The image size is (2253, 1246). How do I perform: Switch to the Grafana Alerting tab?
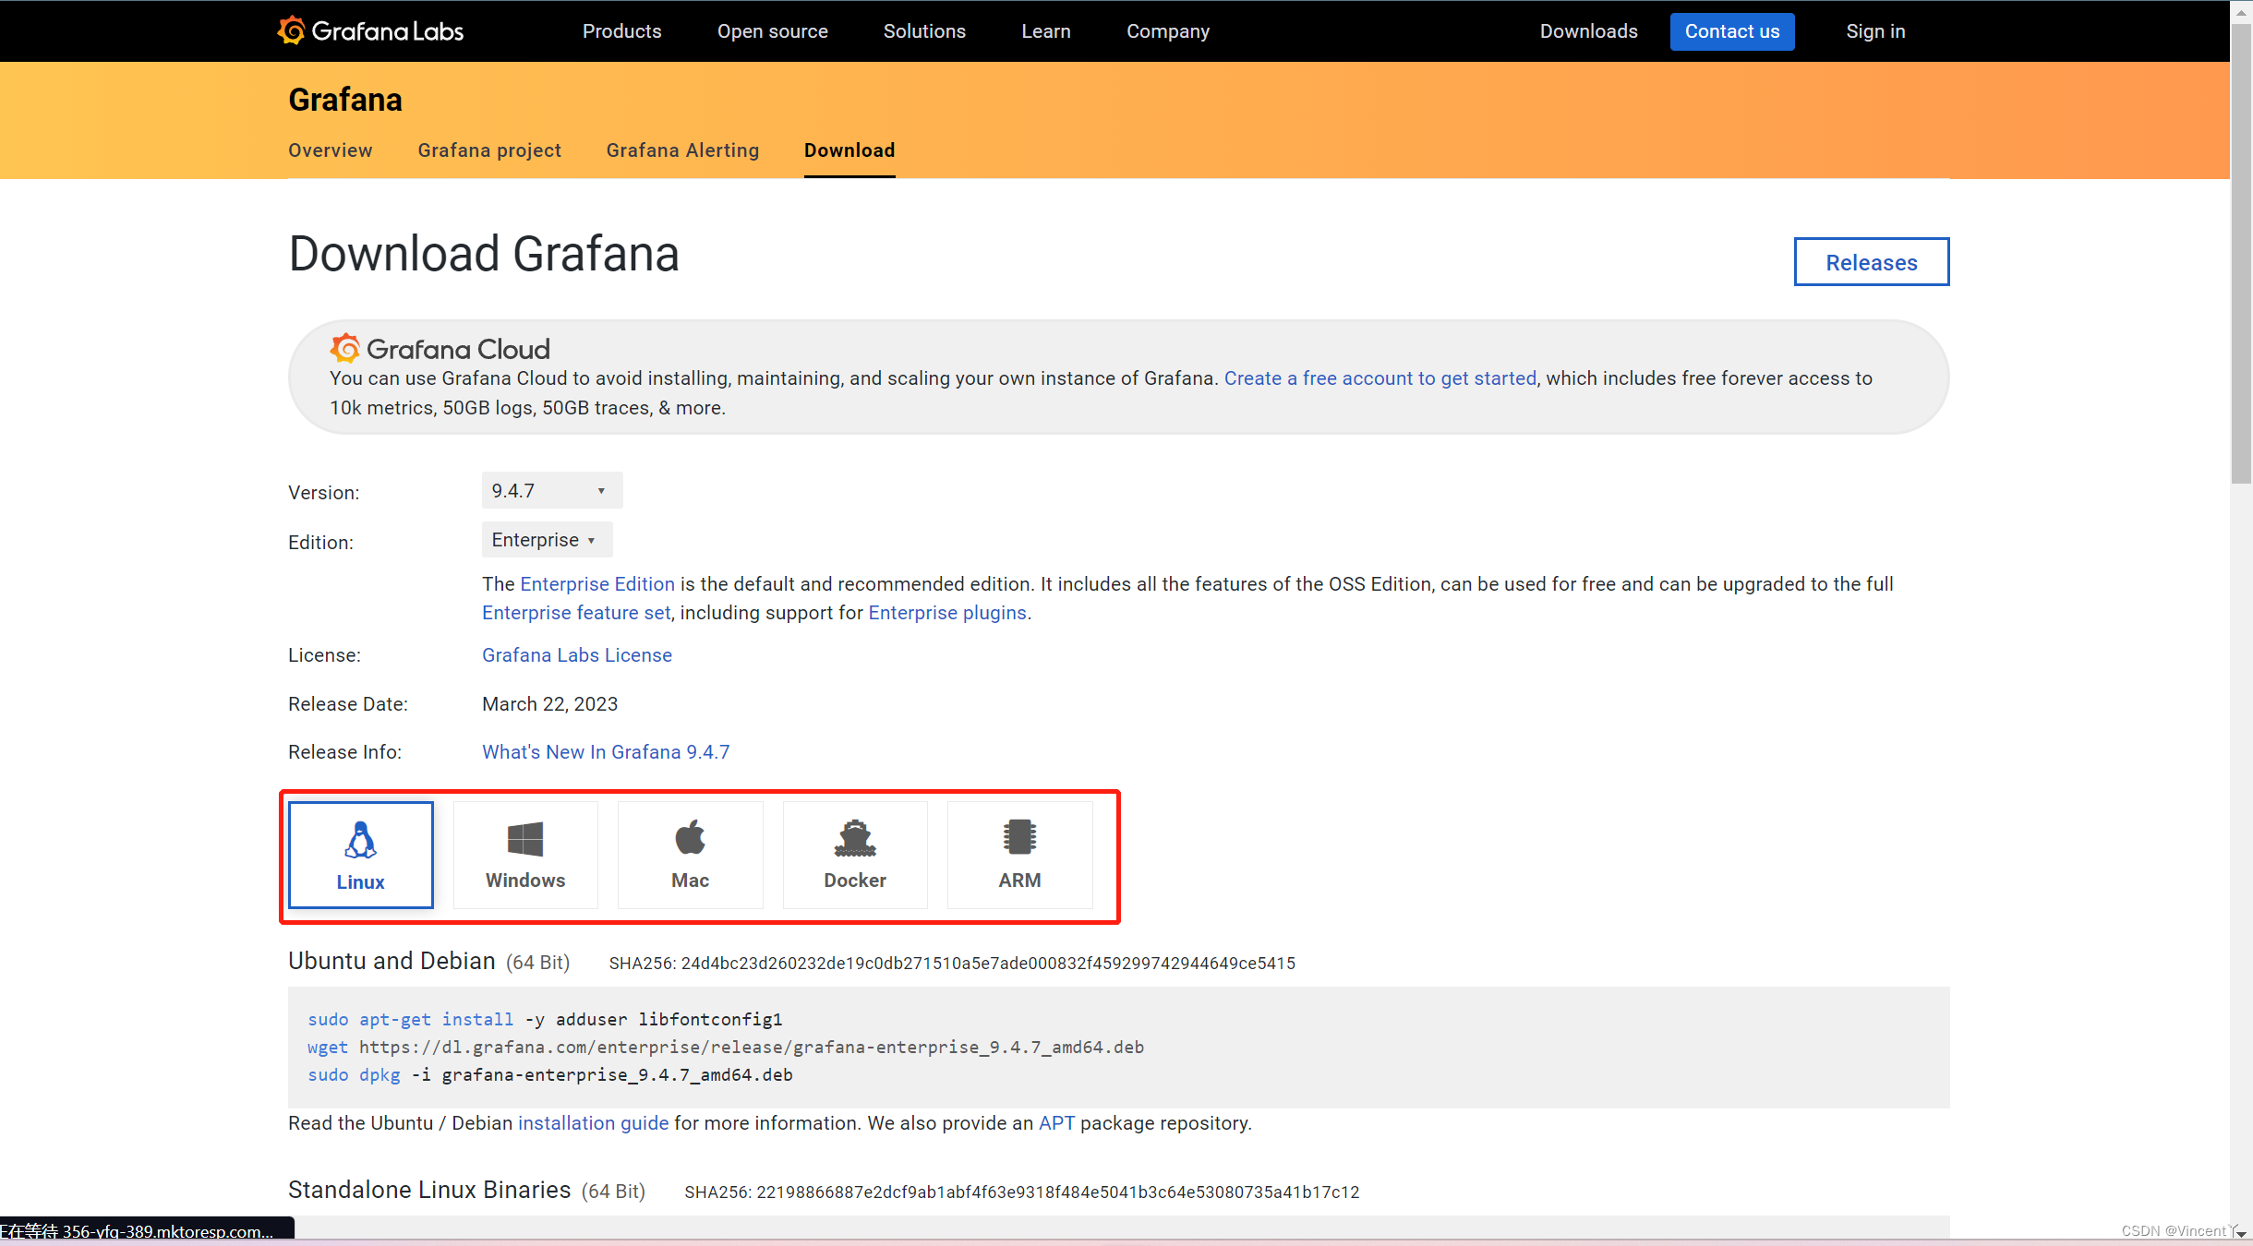click(x=681, y=150)
